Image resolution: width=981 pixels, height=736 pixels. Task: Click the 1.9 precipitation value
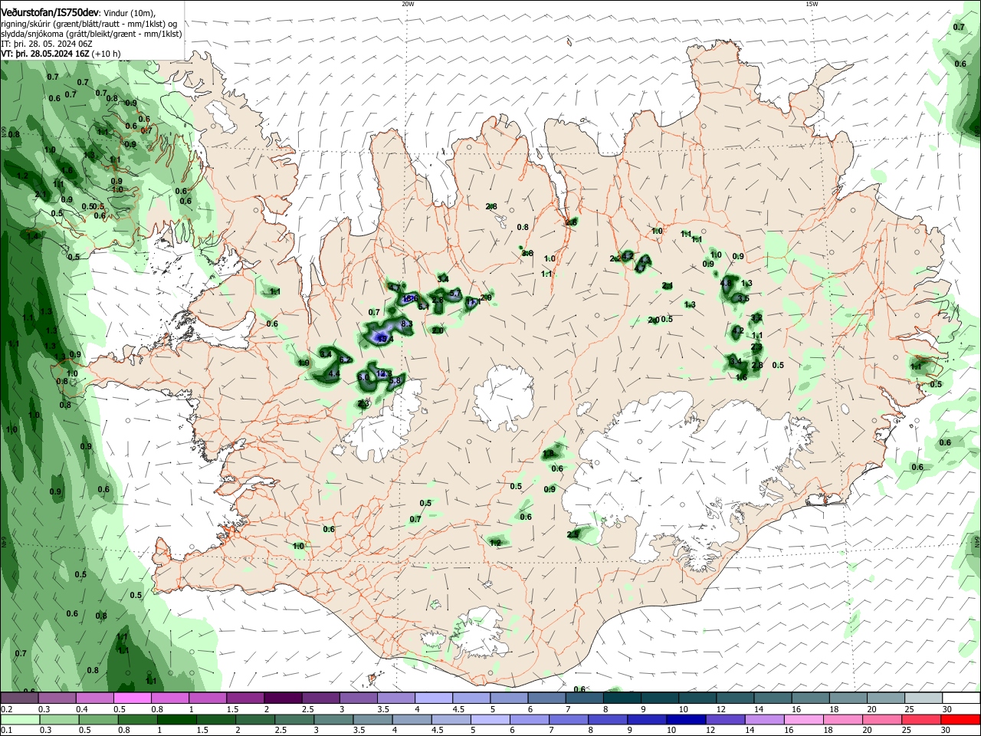coord(303,363)
